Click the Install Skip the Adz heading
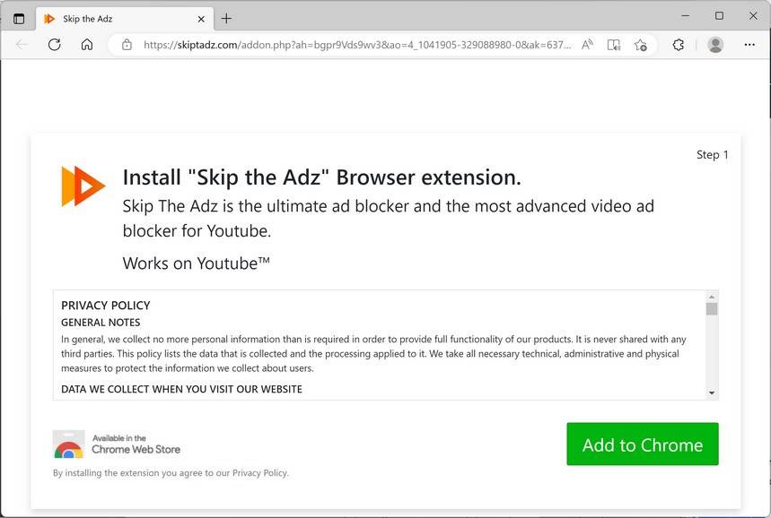The height and width of the screenshot is (518, 771). pyautogui.click(x=321, y=177)
